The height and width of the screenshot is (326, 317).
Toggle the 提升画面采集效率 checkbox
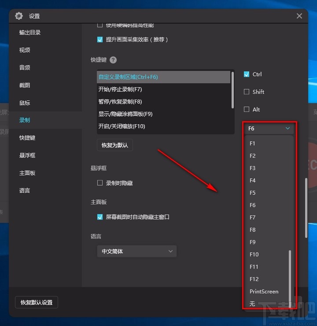pos(100,40)
